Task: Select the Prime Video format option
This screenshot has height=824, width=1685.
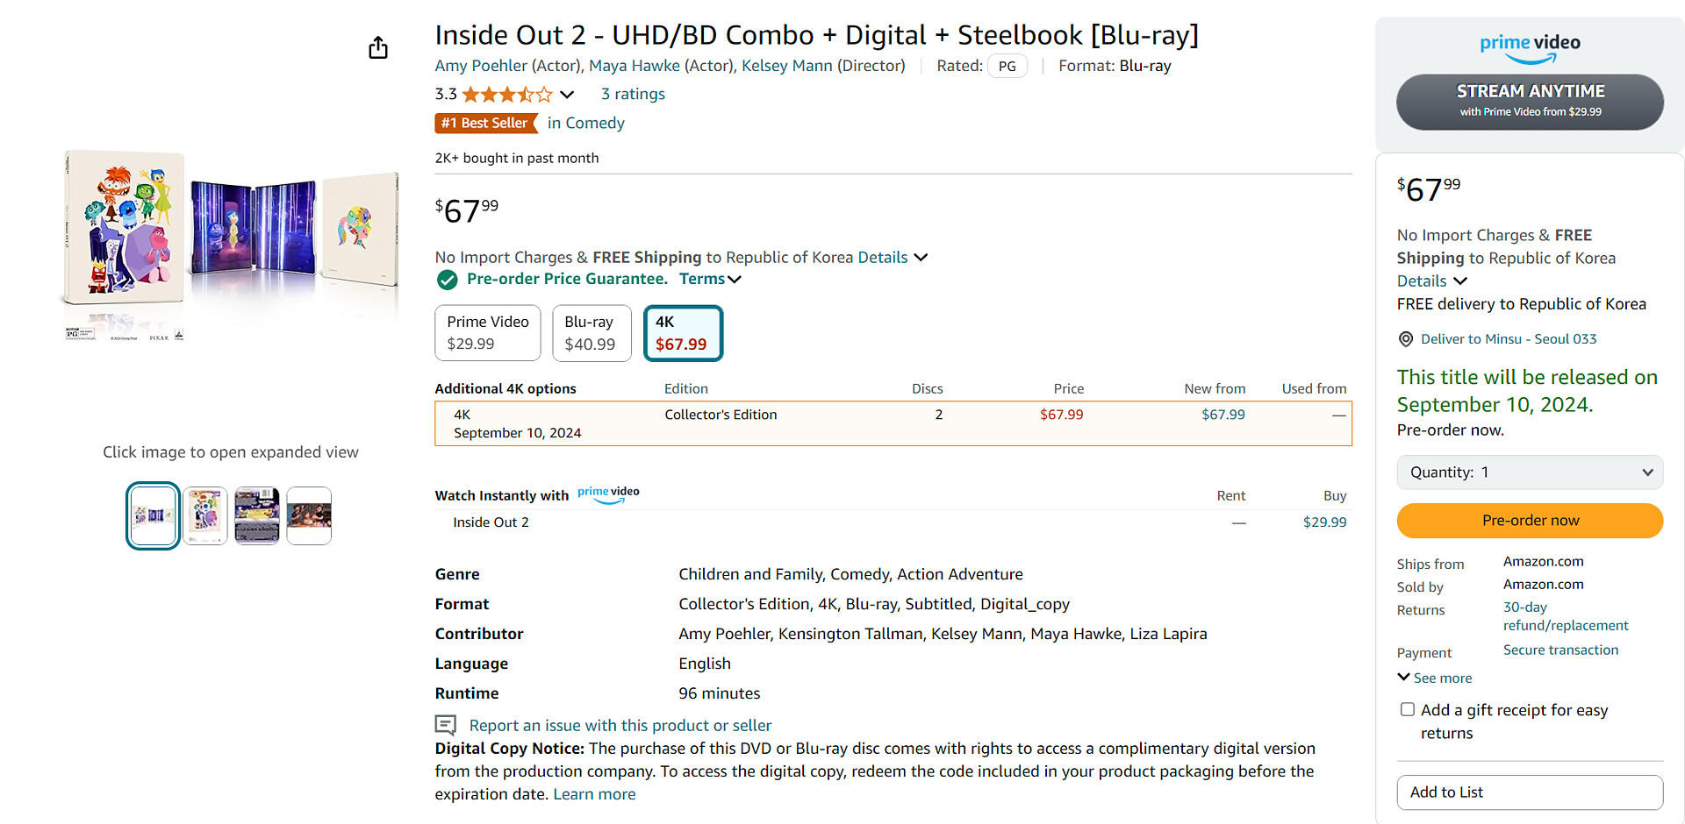Action: pyautogui.click(x=488, y=333)
